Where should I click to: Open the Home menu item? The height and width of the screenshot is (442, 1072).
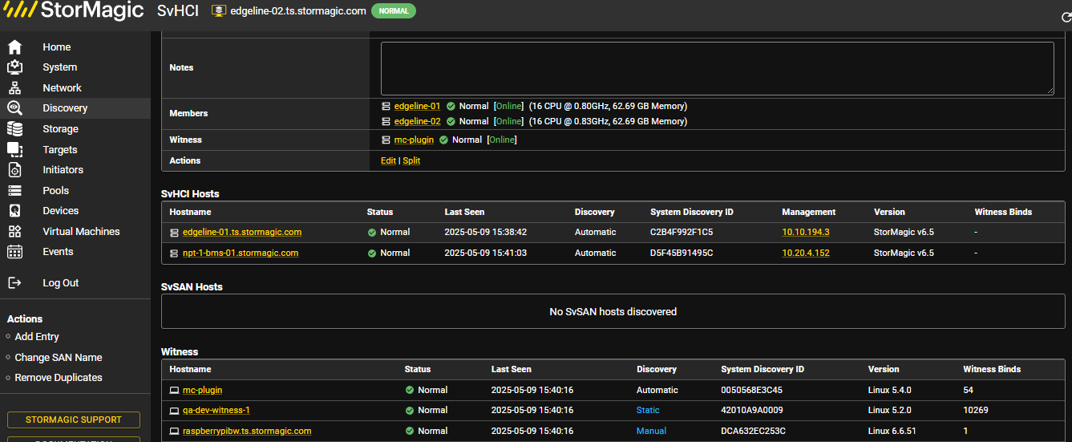coord(57,47)
